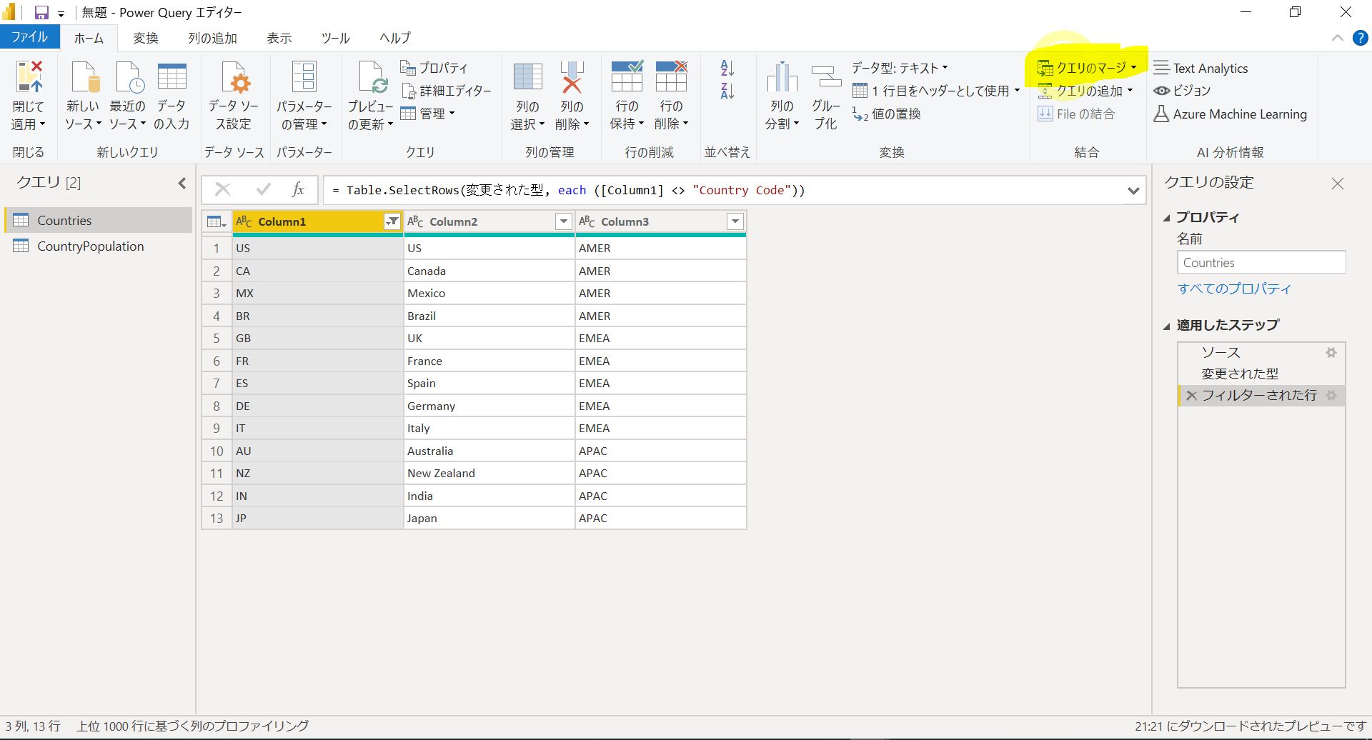Switch to the 表示 tab

click(279, 38)
